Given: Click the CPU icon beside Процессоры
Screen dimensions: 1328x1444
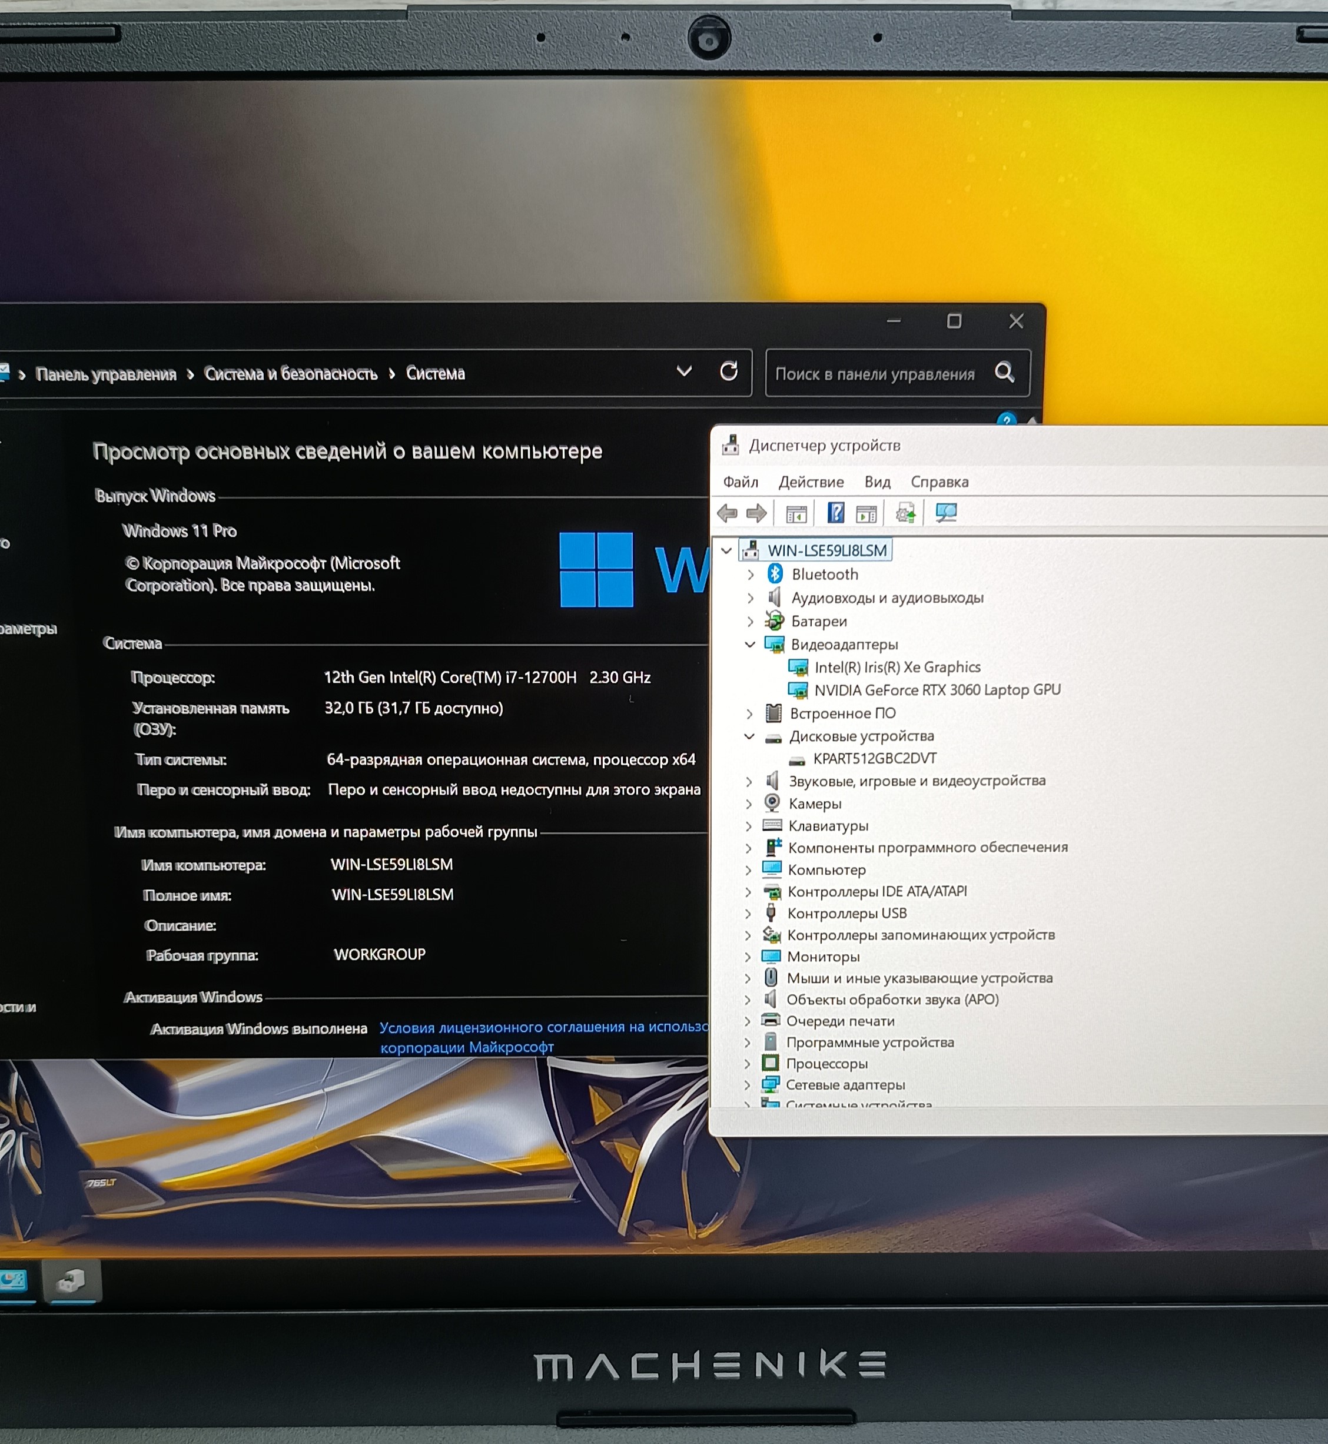Looking at the screenshot, I should pos(769,1063).
